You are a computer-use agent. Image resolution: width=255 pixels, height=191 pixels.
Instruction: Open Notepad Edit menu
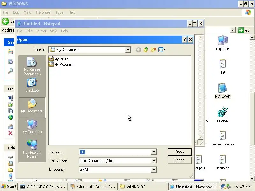(x=29, y=31)
